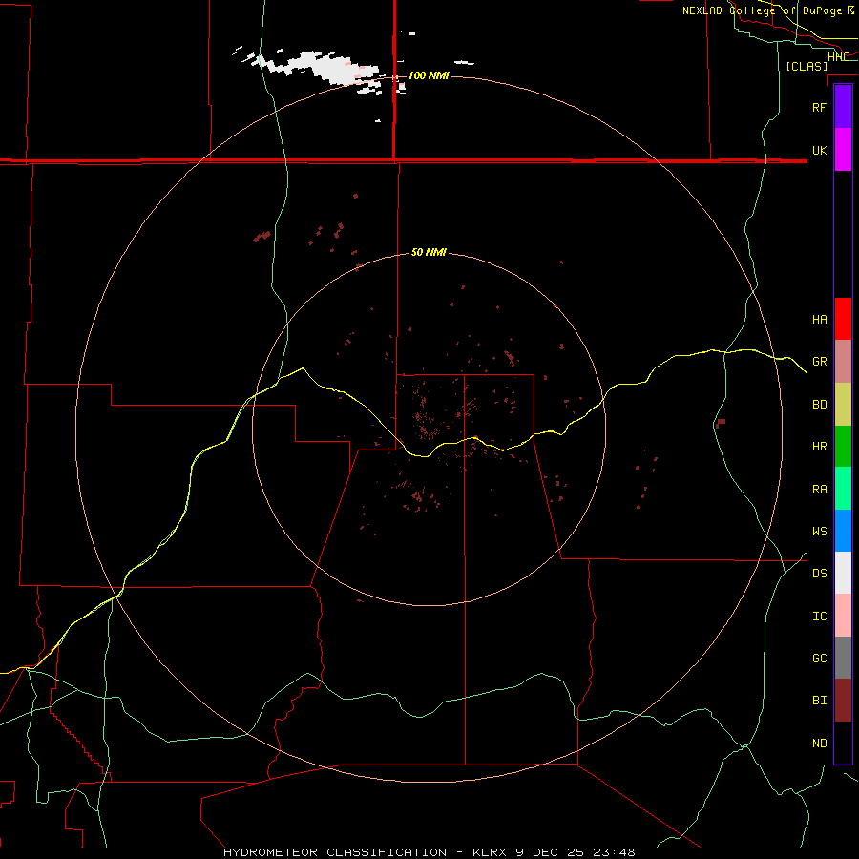
Task: Click the [CLAS] units label
Action: 807,66
